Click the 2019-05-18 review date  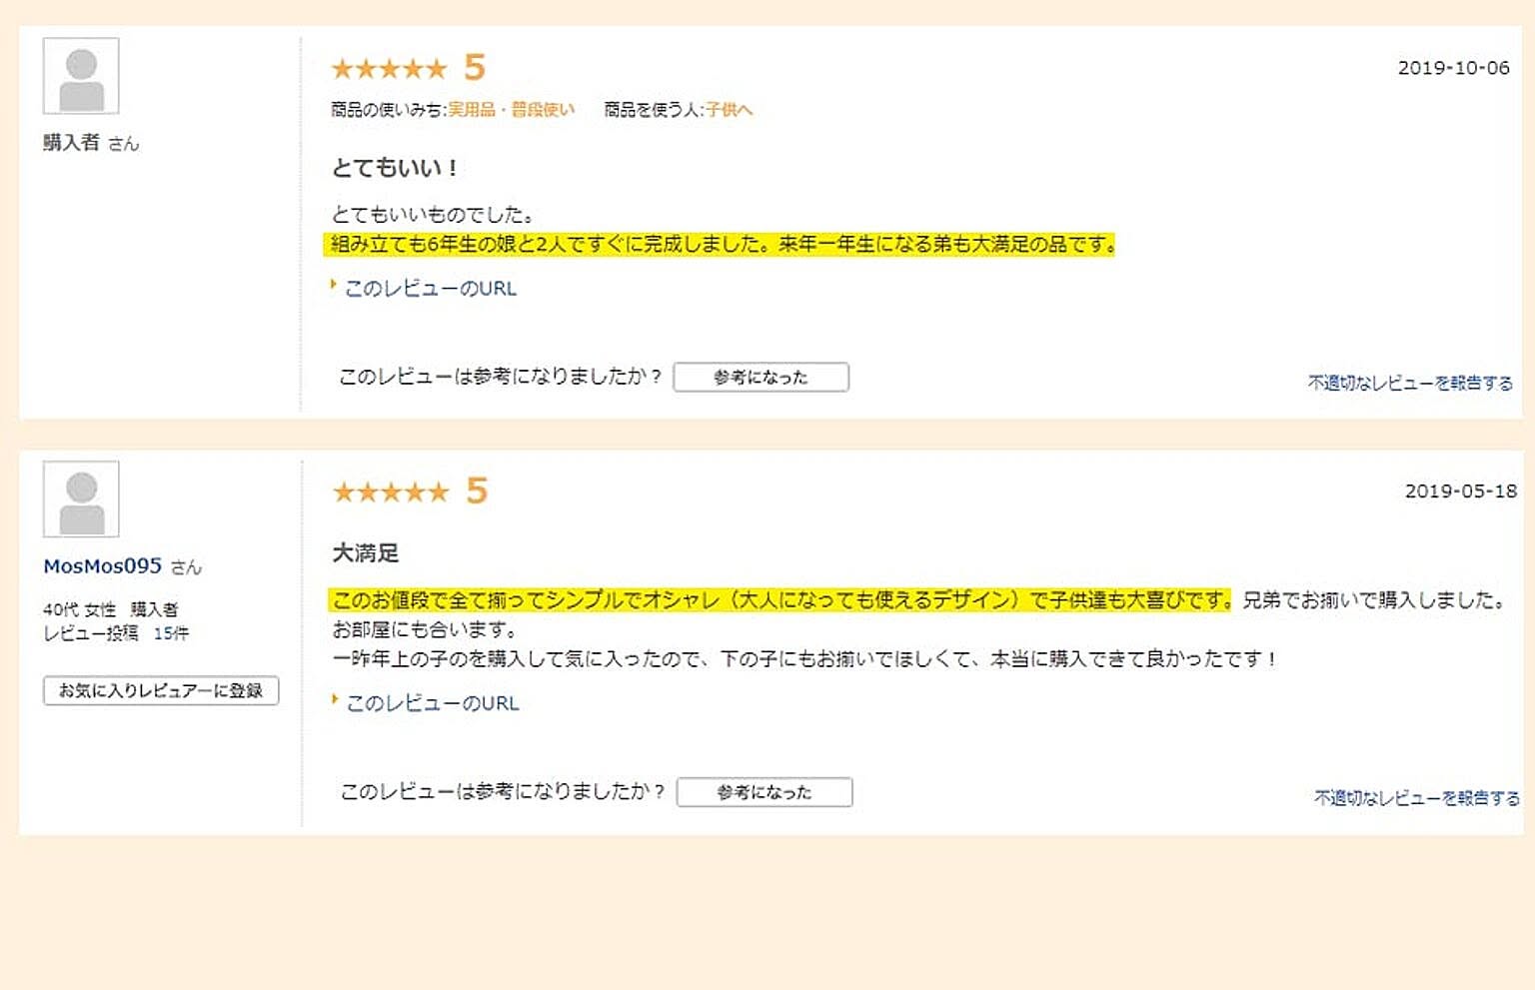pos(1460,492)
